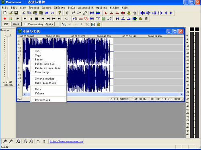Click the Play button in transport toolbar
Screen dimensions: 201x150
(x=25, y=19)
